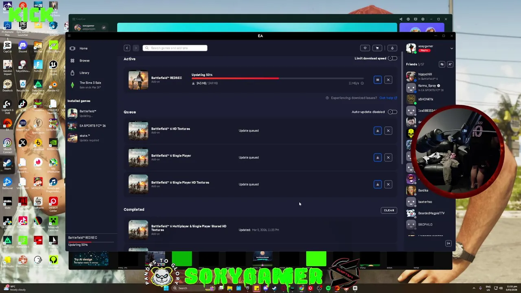
Task: Open the wishlist heart icon
Action: 365,48
